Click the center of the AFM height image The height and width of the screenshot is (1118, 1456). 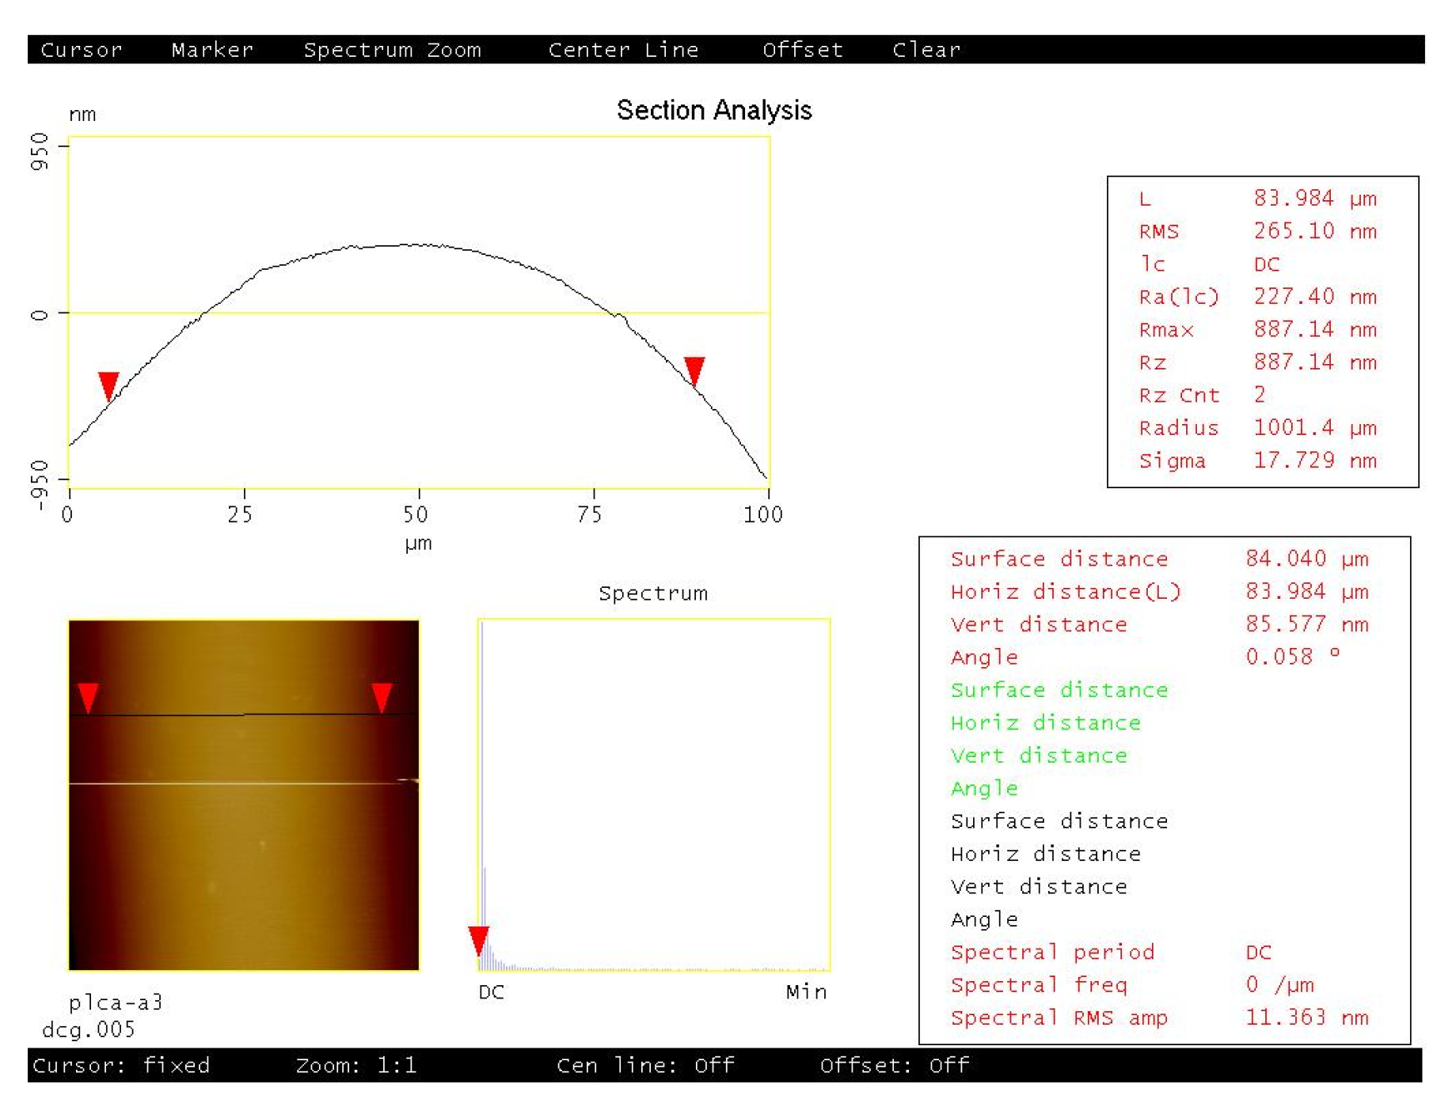(x=244, y=794)
